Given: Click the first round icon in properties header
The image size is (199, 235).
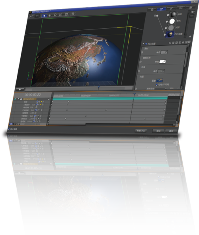Looking at the screenshot, I should (x=170, y=43).
